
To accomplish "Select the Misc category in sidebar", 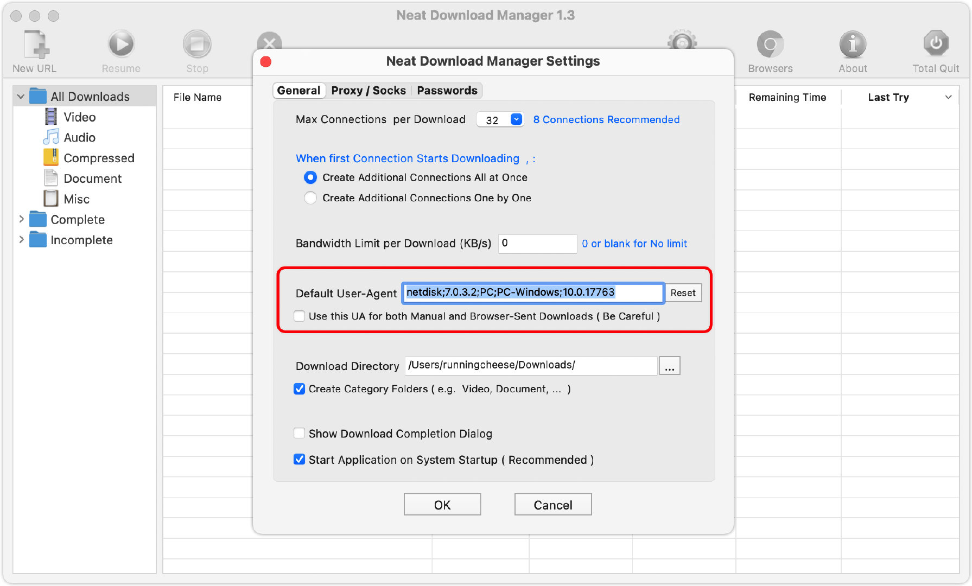I will pyautogui.click(x=76, y=200).
